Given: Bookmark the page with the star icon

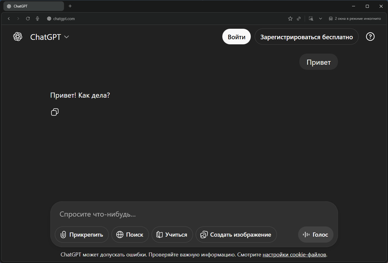Looking at the screenshot, I should (290, 19).
